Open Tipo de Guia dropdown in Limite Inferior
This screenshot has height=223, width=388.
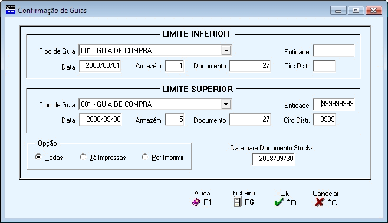226,51
